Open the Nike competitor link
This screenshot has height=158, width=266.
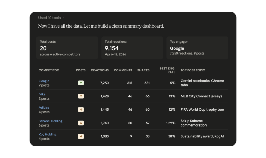[x=42, y=94]
